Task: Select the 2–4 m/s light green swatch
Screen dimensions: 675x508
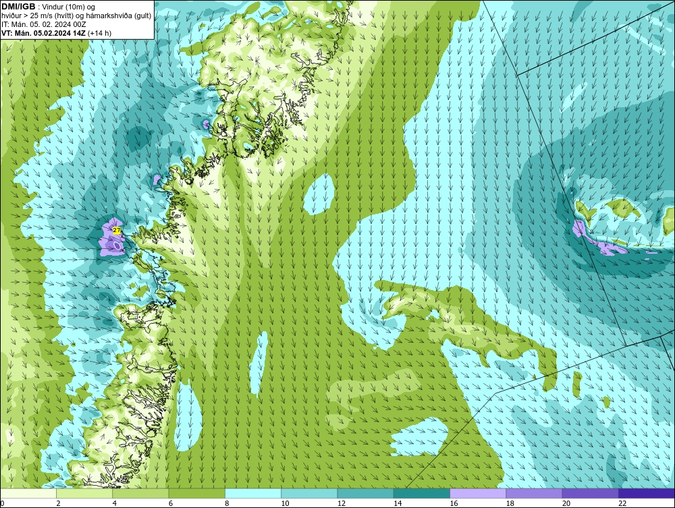Action: coord(84,493)
